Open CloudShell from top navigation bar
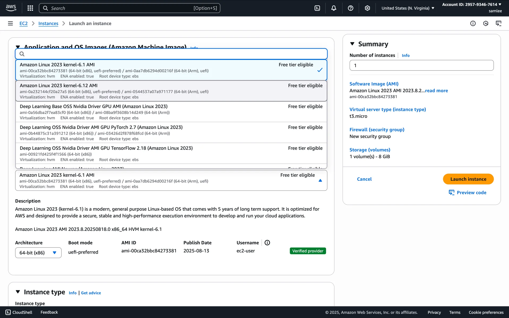The image size is (509, 318). tap(317, 8)
